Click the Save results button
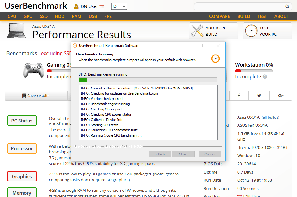The width and height of the screenshot is (297, 197). coord(36,96)
